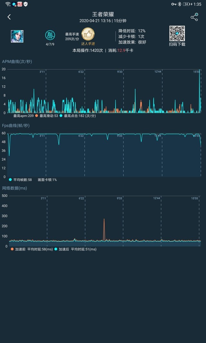The height and width of the screenshot is (343, 206).
Task: Tap the 最高apm:209 legend
Action: point(23,116)
